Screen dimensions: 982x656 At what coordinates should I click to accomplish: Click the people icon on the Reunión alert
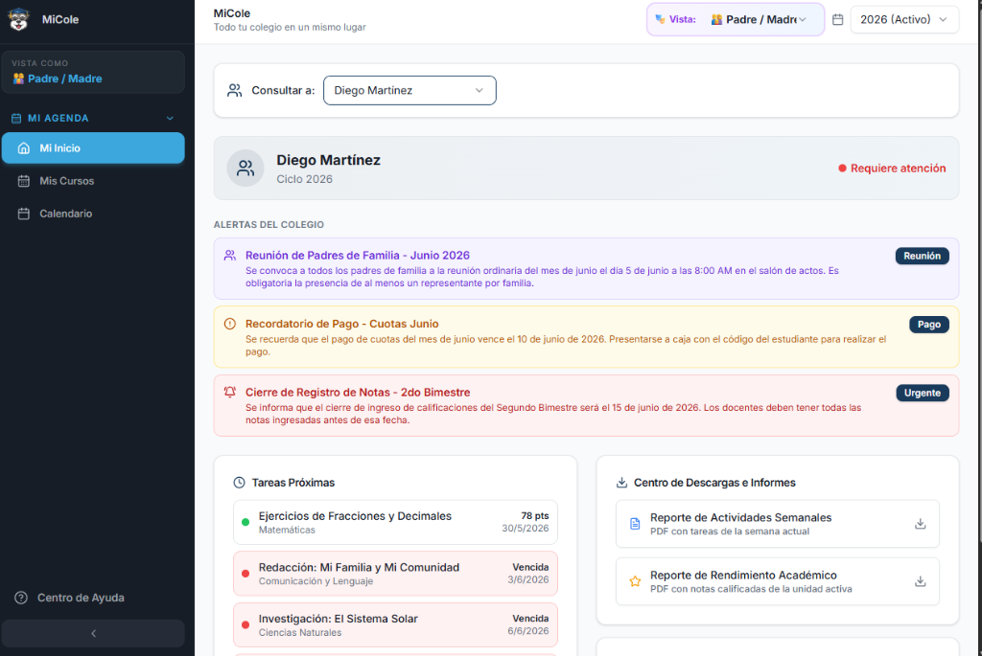click(230, 255)
